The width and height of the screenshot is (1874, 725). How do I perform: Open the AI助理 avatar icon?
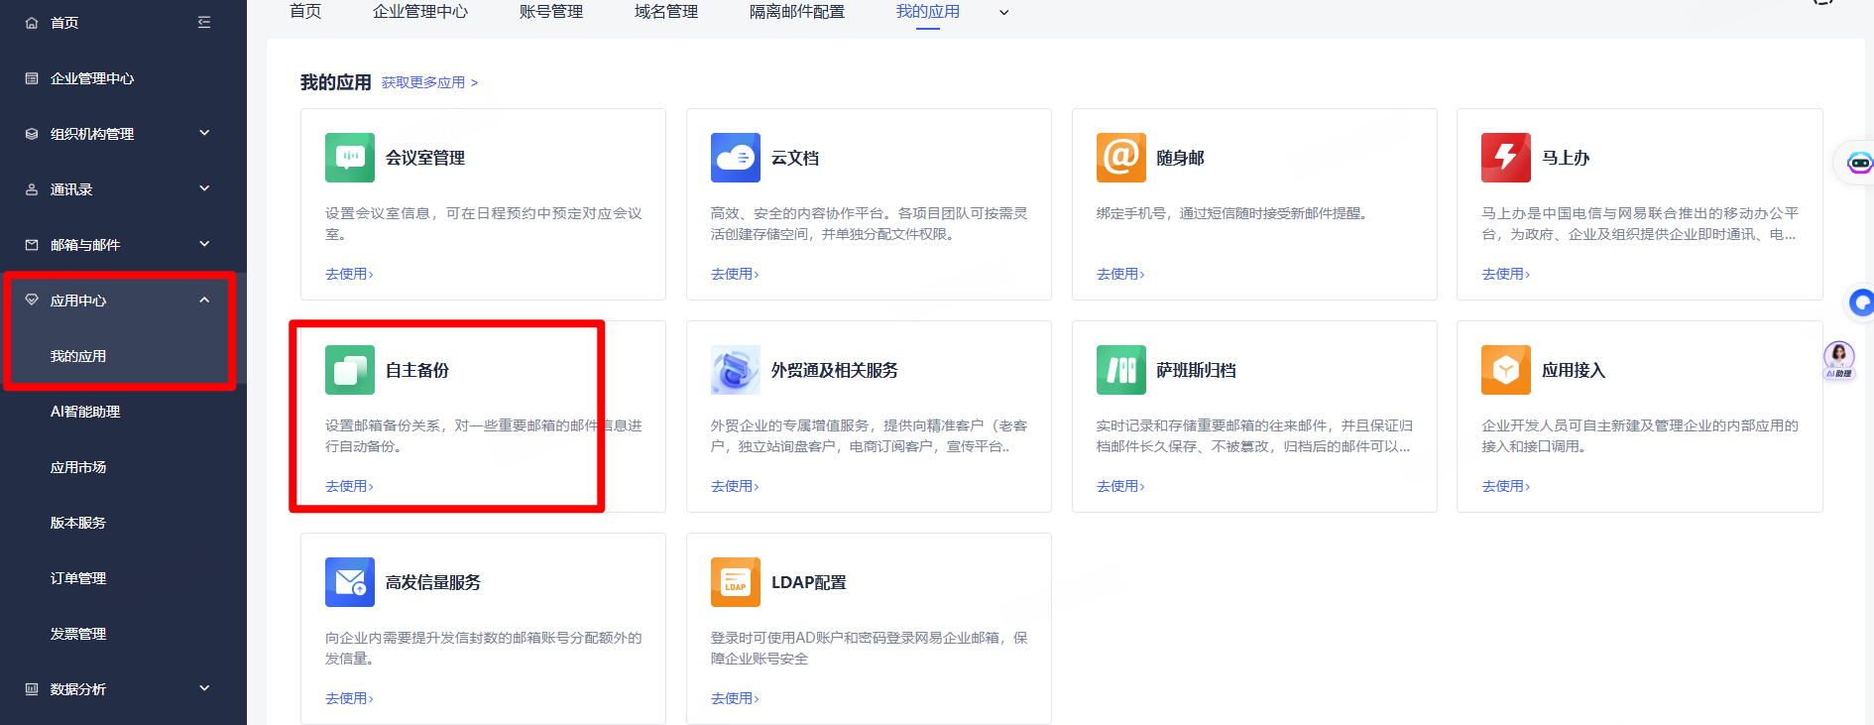[x=1839, y=359]
